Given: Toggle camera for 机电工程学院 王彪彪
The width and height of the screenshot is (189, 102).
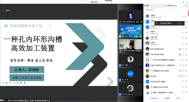Looking at the screenshot, I should [186, 49].
